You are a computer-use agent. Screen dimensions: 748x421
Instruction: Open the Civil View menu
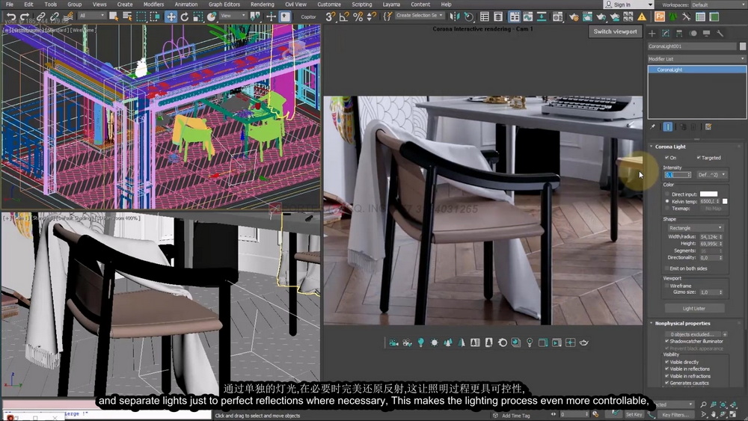(295, 4)
